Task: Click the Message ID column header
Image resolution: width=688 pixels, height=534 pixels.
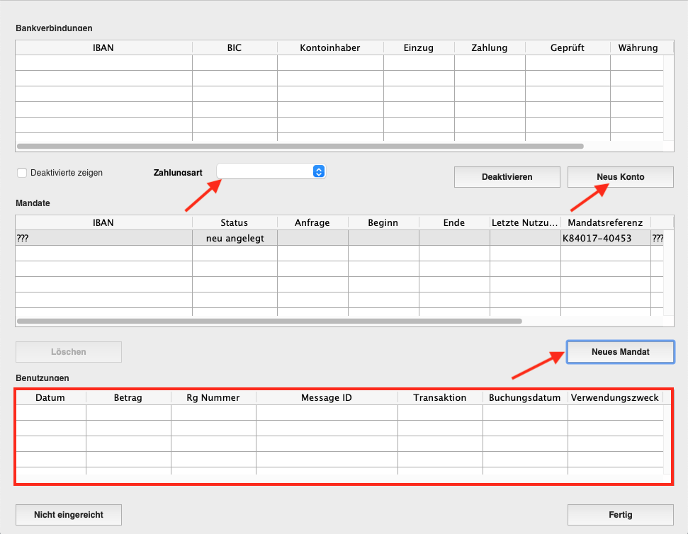Action: click(x=327, y=397)
